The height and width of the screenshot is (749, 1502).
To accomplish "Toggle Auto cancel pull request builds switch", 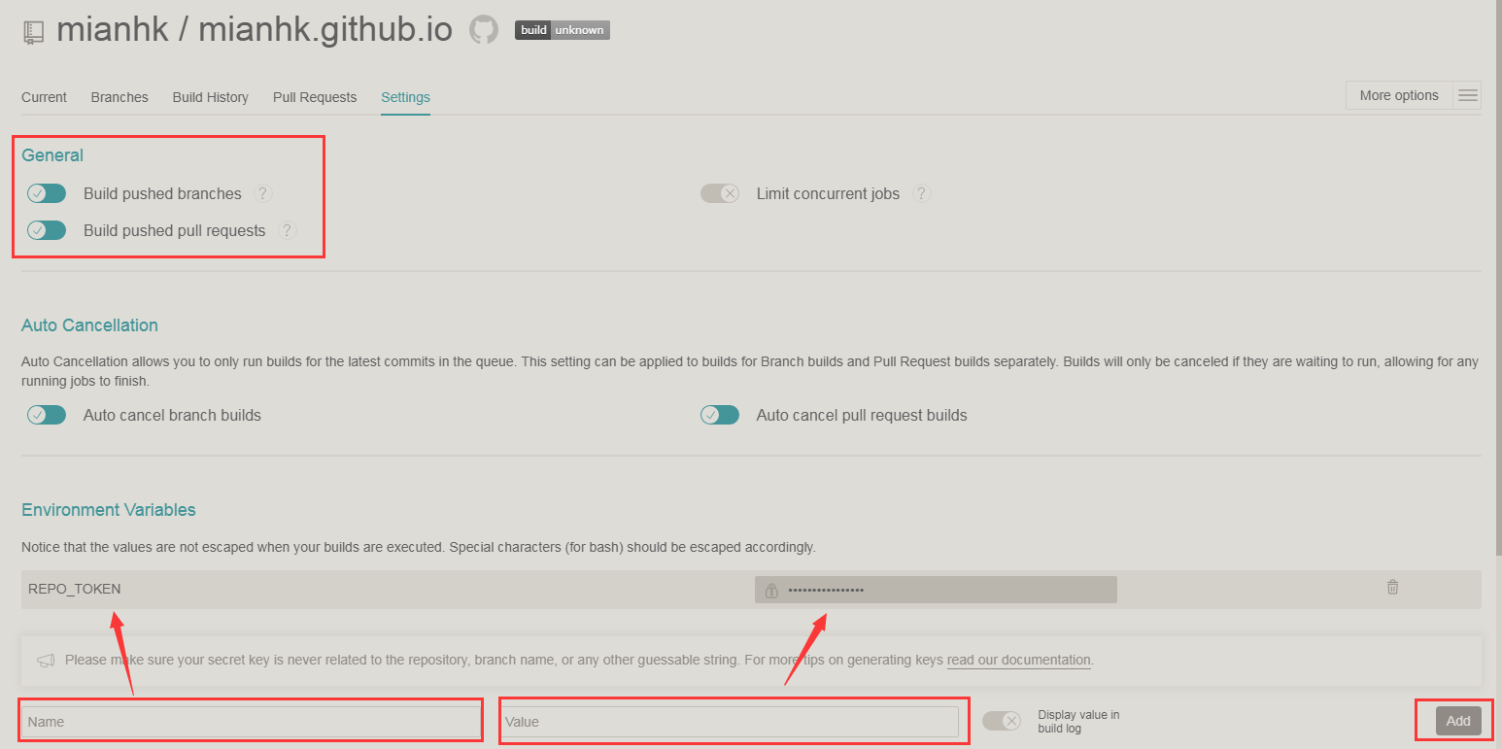I will click(x=720, y=415).
